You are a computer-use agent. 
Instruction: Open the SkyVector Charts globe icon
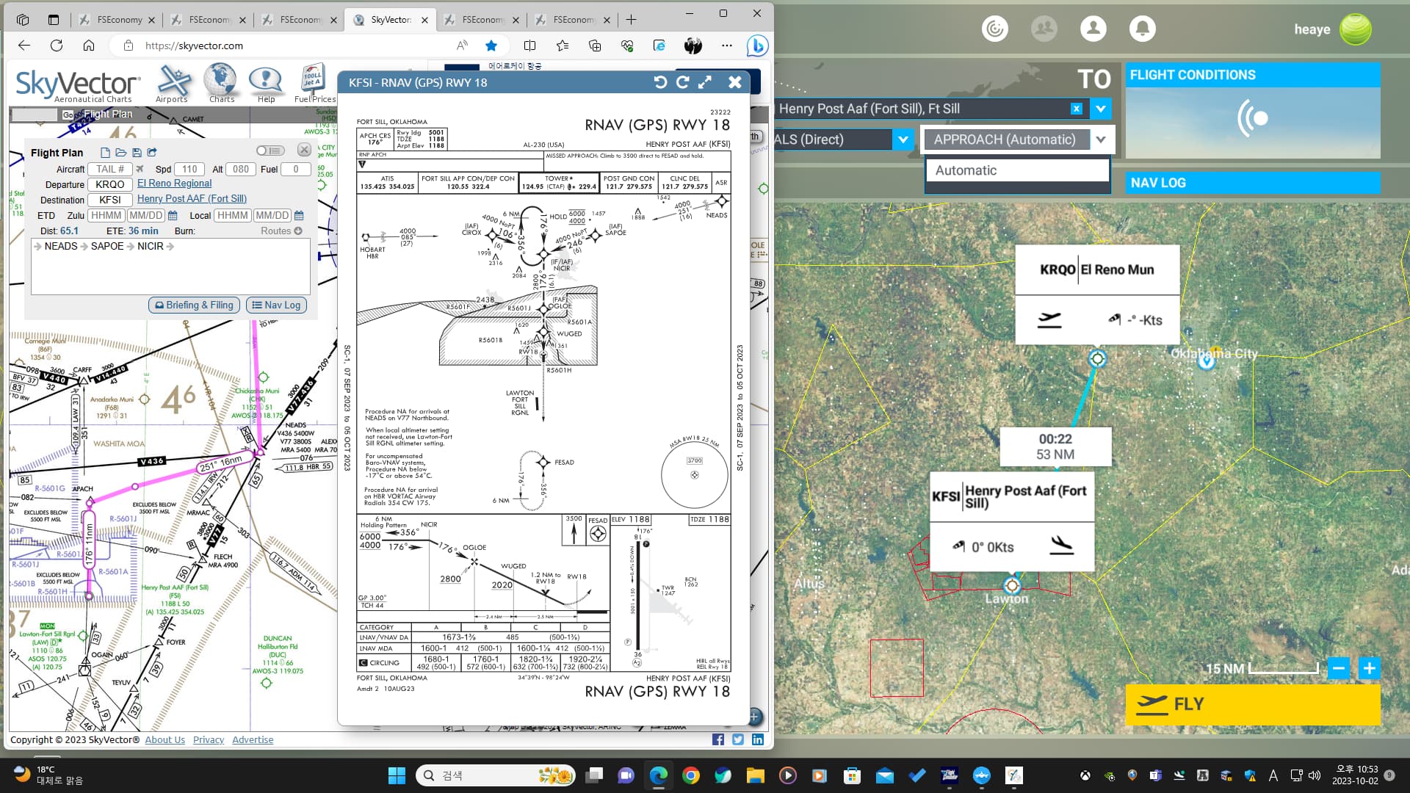[221, 82]
